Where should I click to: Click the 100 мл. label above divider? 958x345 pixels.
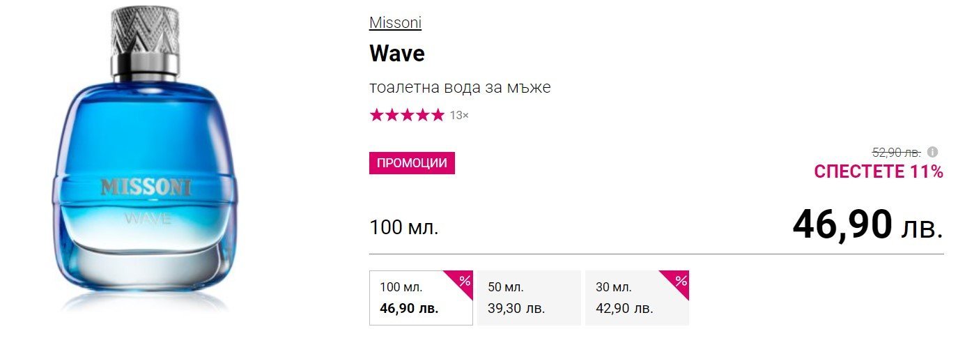point(404,227)
